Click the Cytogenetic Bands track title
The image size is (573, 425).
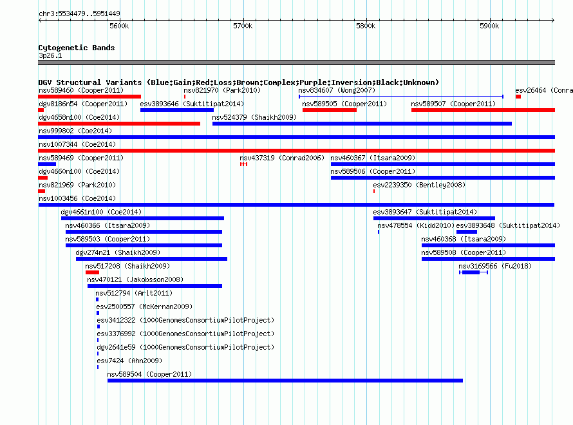tap(77, 48)
